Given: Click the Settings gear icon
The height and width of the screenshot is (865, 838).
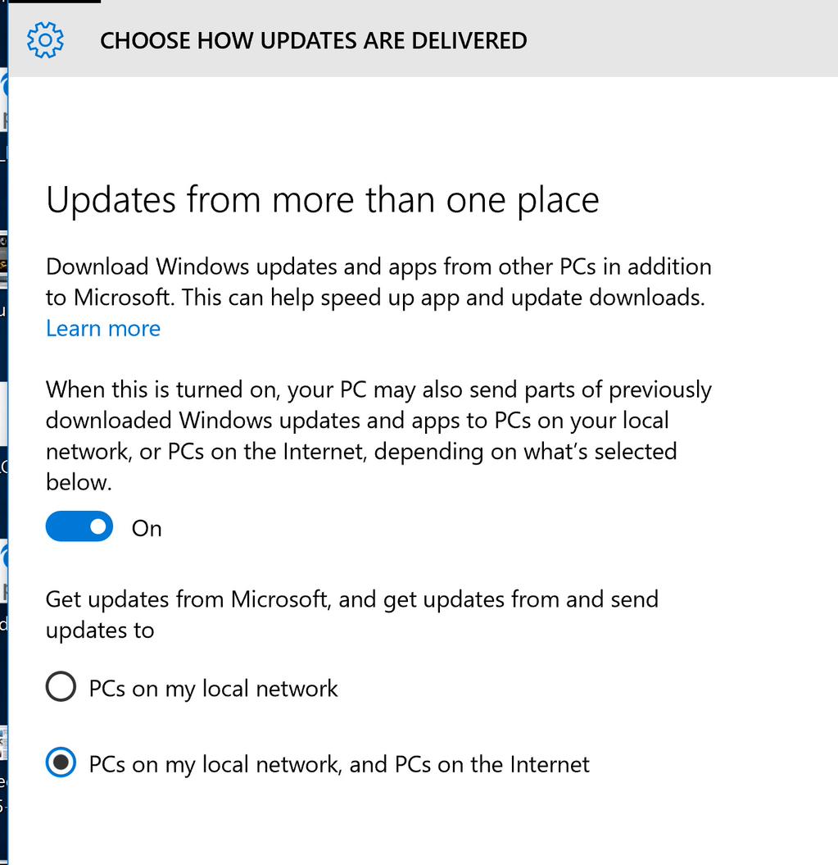Looking at the screenshot, I should pyautogui.click(x=45, y=40).
